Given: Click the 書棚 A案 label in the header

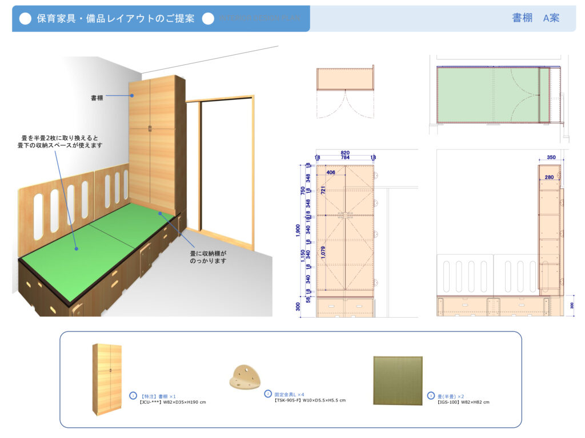Looking at the screenshot, I should pos(535,18).
